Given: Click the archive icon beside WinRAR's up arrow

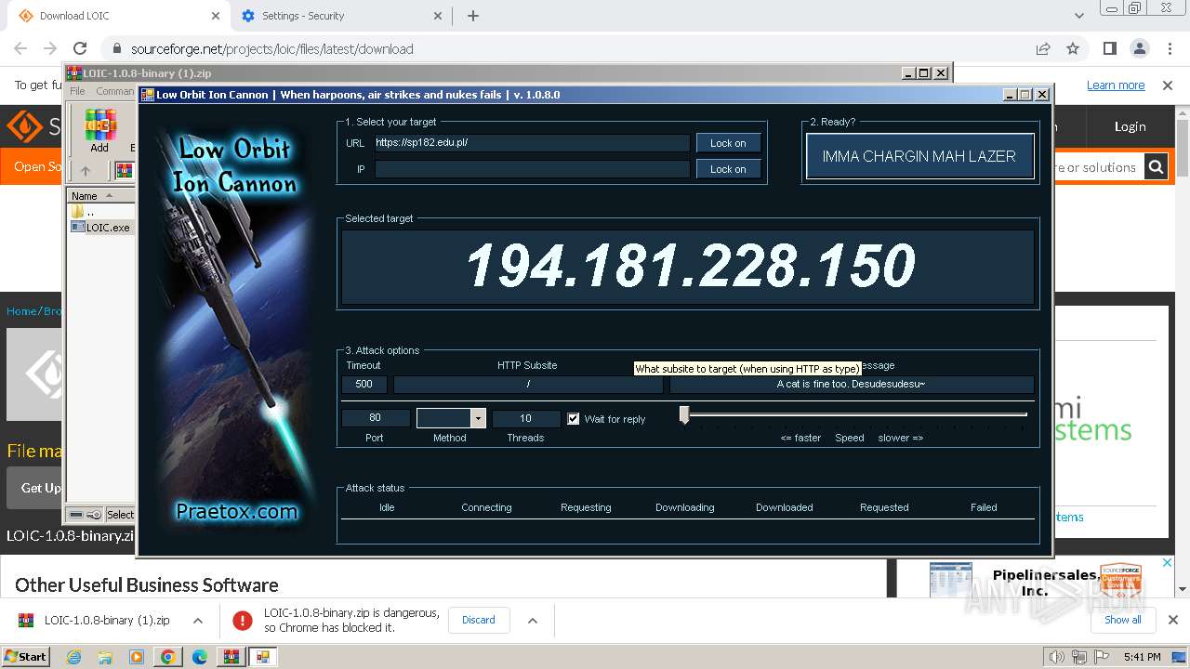Looking at the screenshot, I should 124,171.
